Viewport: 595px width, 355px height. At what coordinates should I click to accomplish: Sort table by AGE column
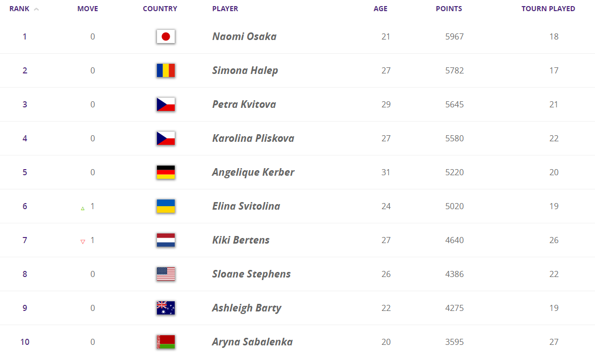pos(380,9)
